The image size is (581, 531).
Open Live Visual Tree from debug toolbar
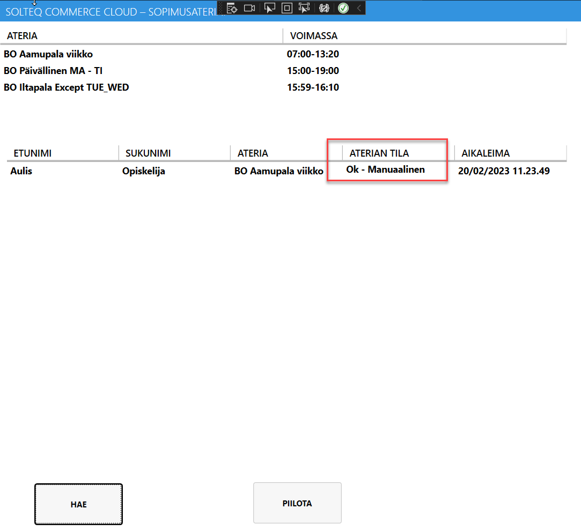point(232,8)
